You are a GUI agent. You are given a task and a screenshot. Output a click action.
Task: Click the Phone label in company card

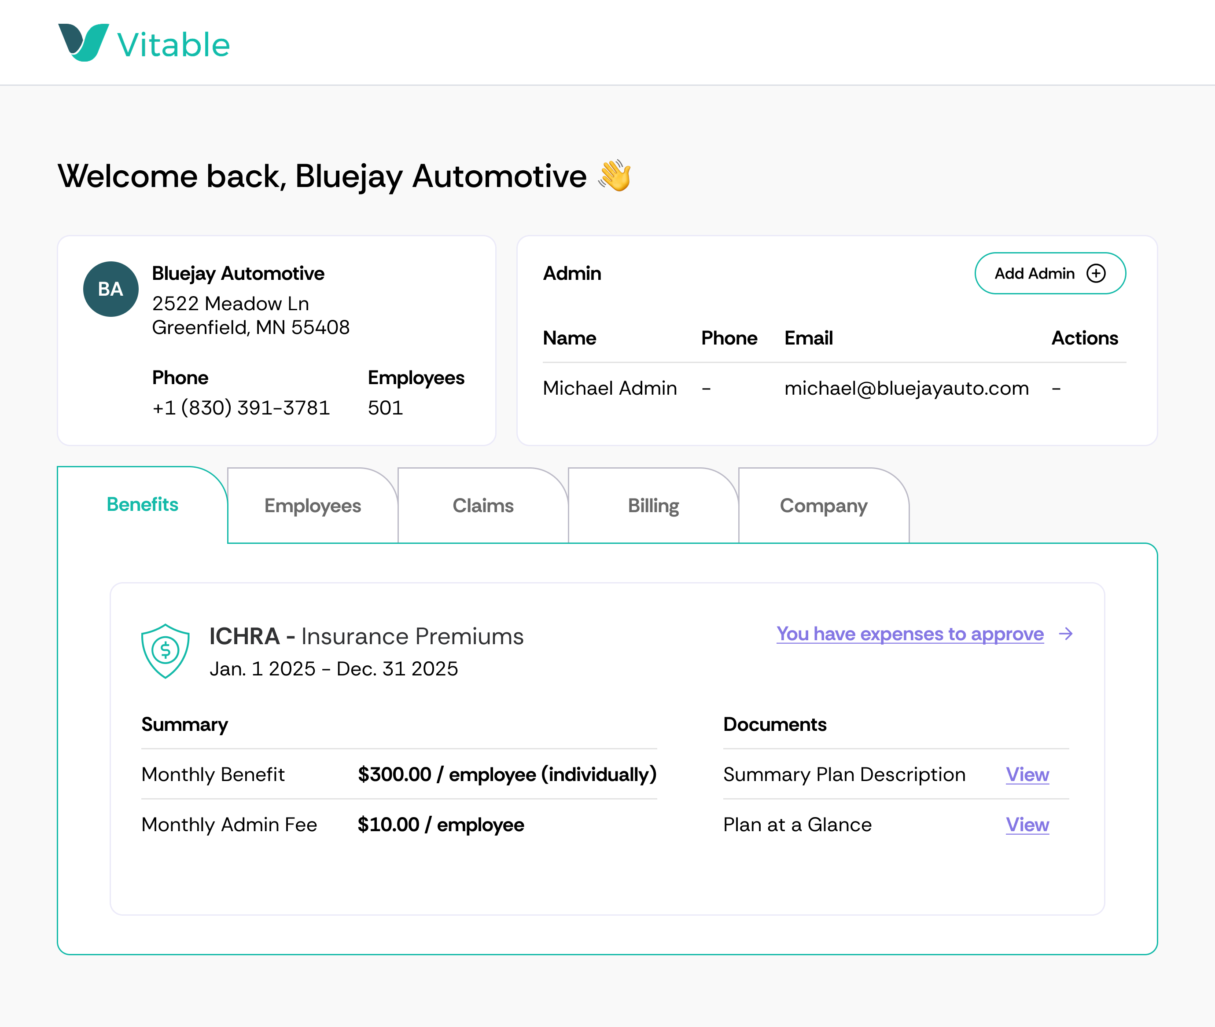180,378
